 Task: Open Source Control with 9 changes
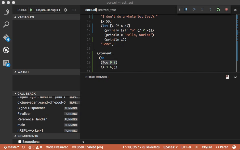click(x=6, y=38)
